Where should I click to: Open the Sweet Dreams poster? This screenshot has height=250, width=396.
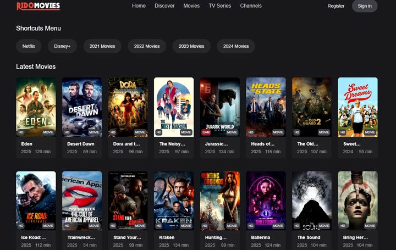tap(358, 107)
